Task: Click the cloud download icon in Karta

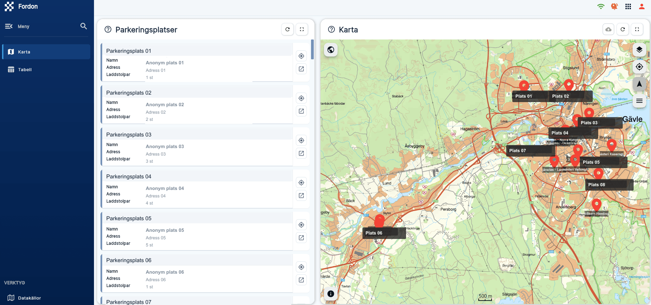Action: click(x=608, y=29)
